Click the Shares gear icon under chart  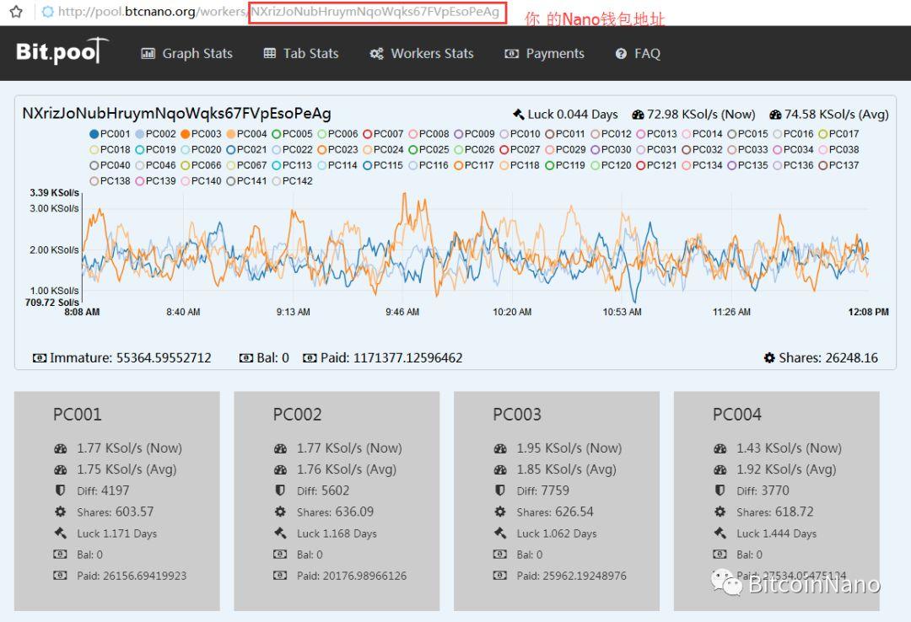pos(769,357)
